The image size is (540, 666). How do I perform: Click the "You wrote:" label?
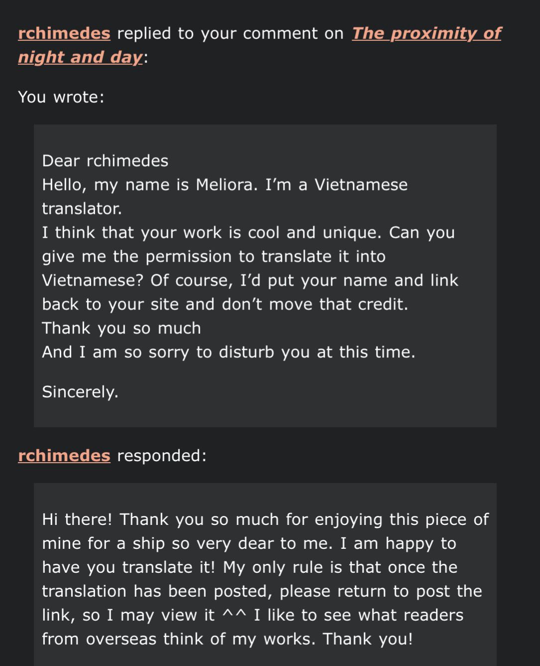(x=61, y=97)
